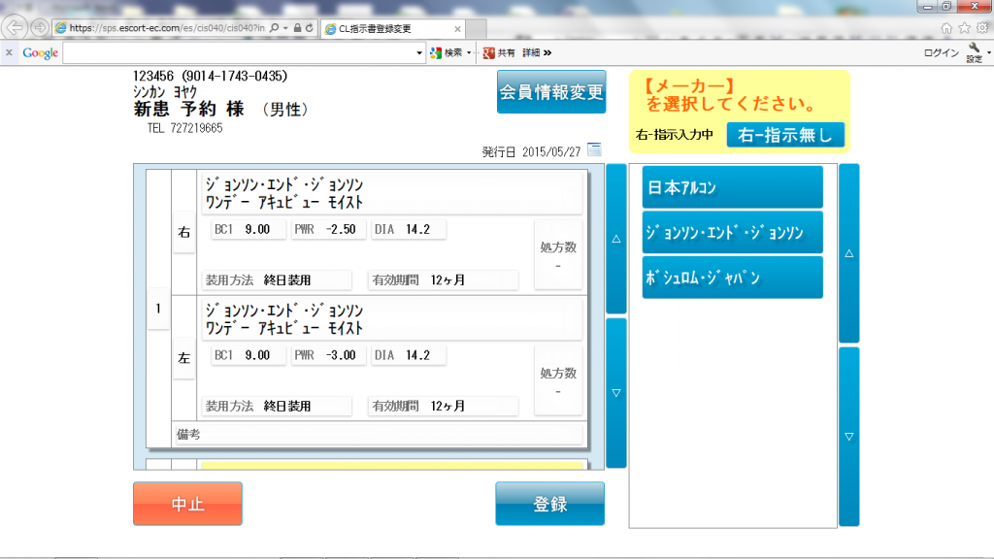Click the search magnifier in the address bar
994x559 pixels.
(274, 28)
